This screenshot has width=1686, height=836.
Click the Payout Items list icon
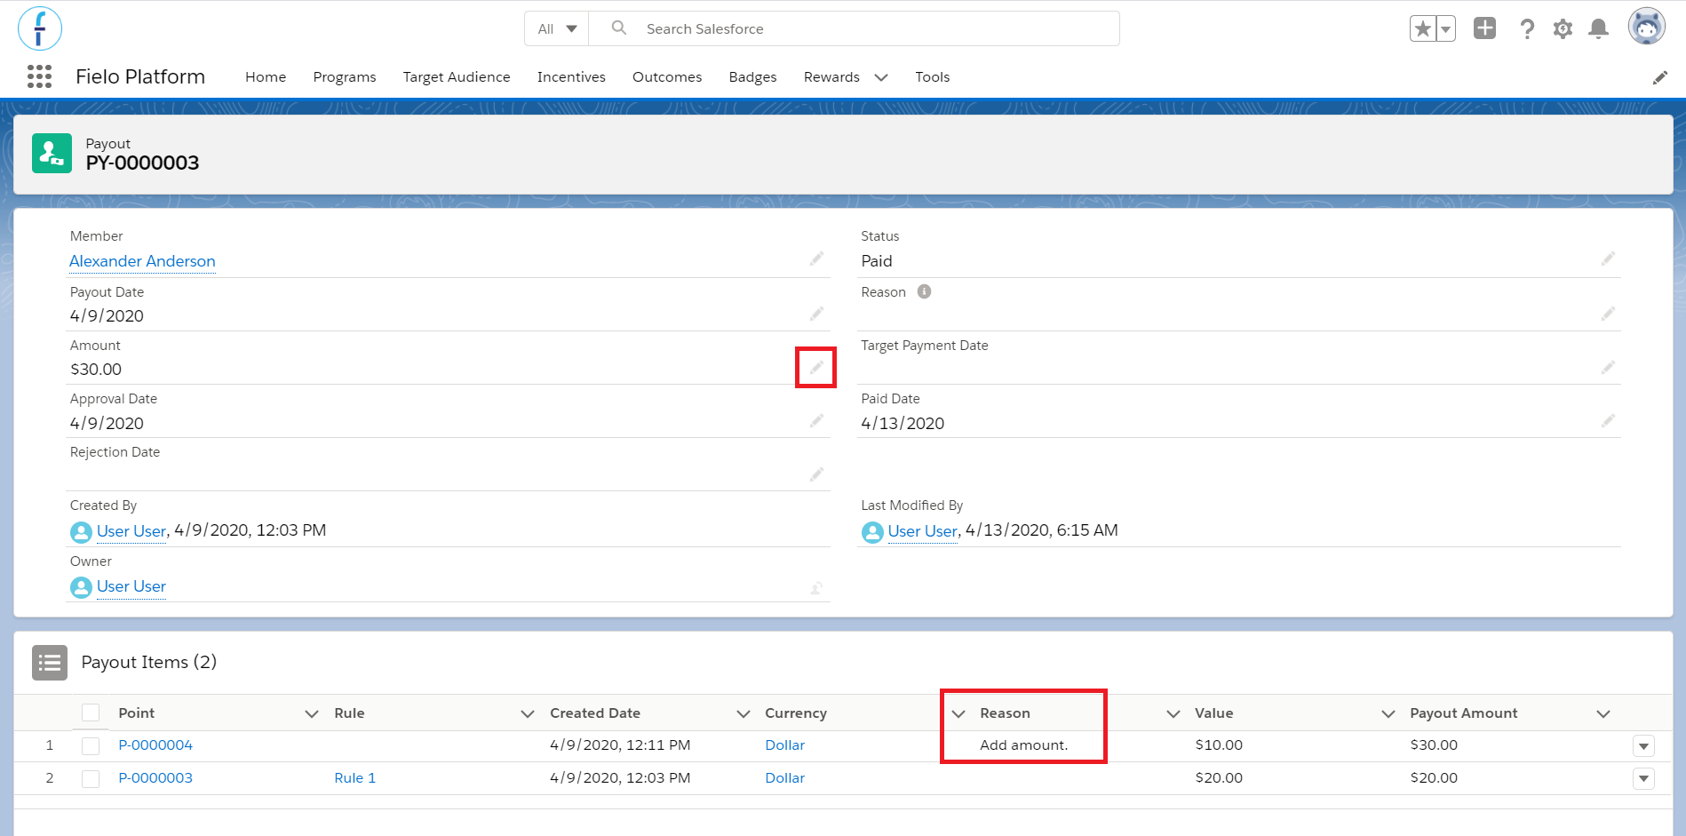click(50, 663)
